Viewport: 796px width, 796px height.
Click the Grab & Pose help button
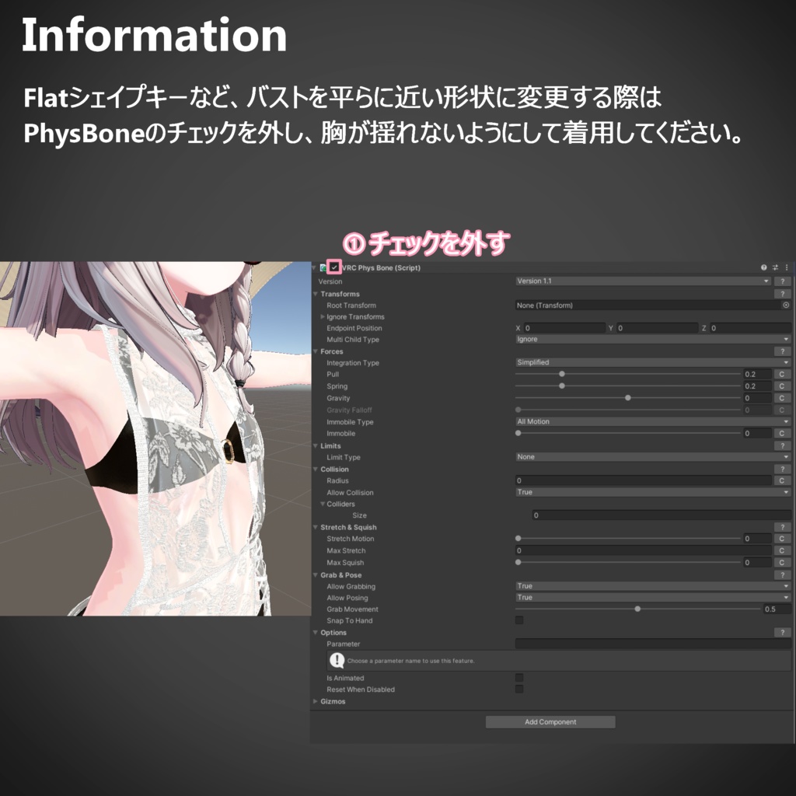pos(782,574)
